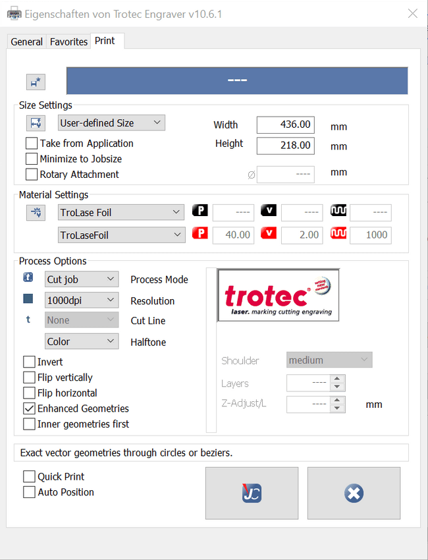Click the Width input field

pyautogui.click(x=285, y=125)
